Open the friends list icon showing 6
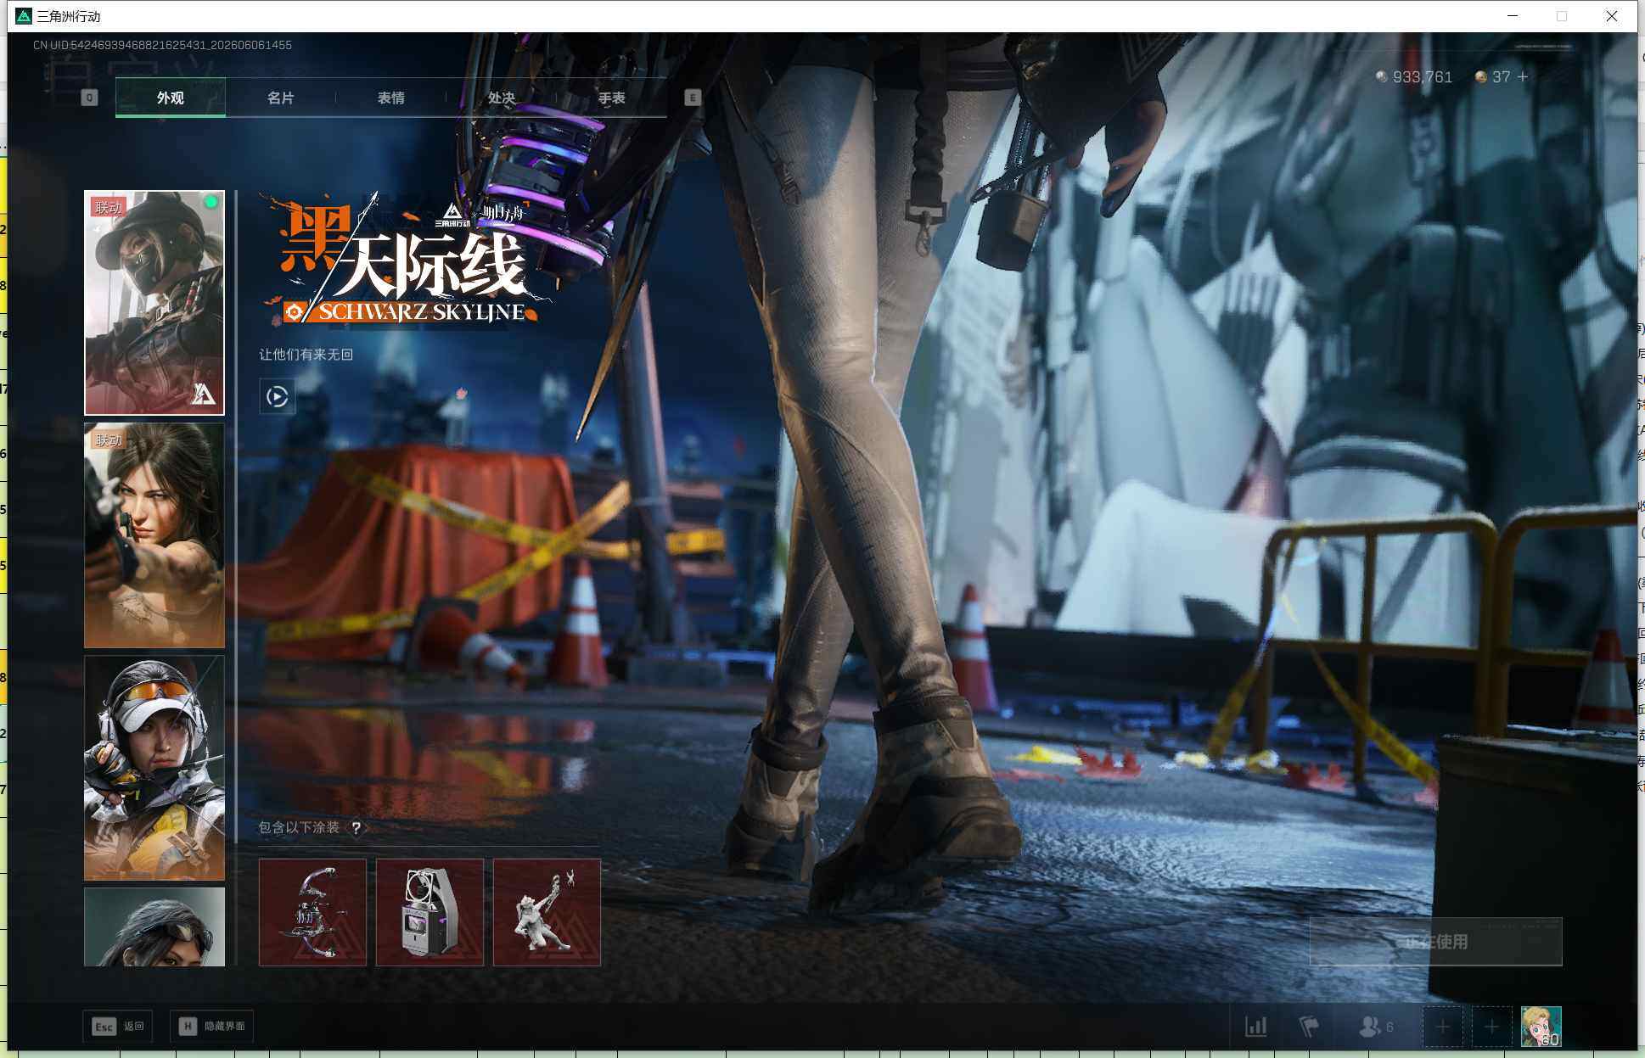The image size is (1645, 1058). tap(1376, 1027)
